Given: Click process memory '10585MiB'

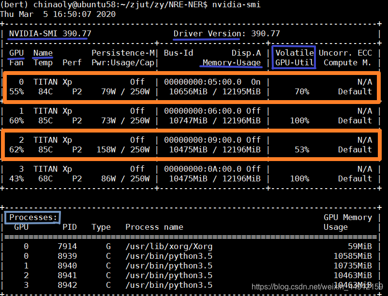Looking at the screenshot, I should (x=353, y=256).
